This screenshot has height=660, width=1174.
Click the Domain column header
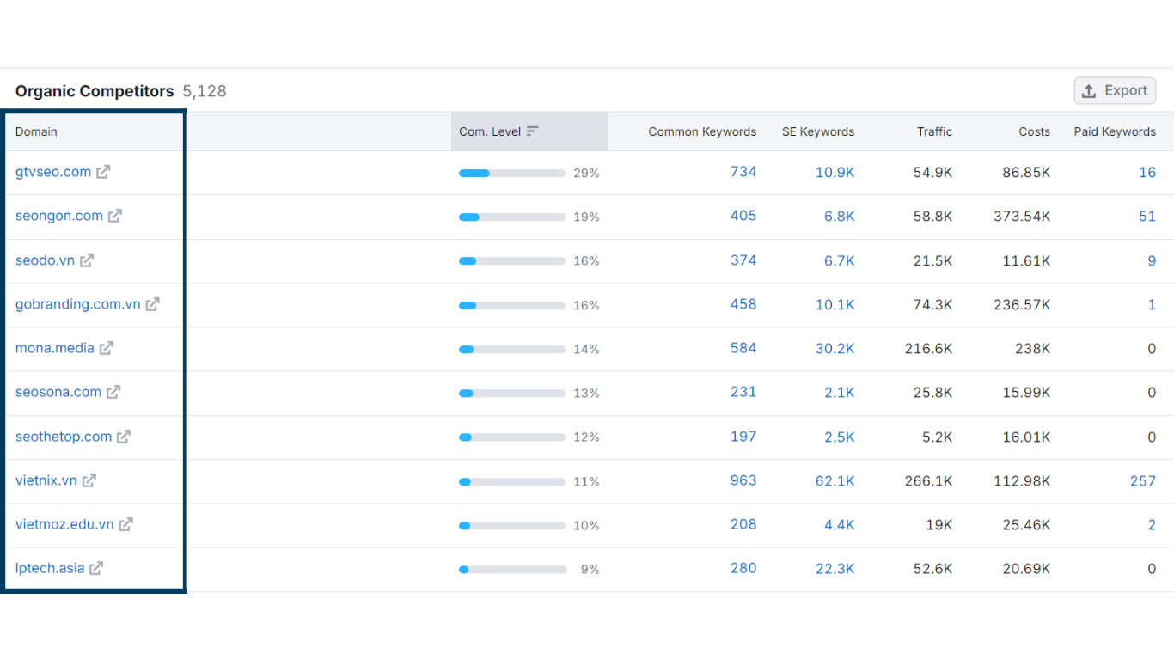(36, 131)
